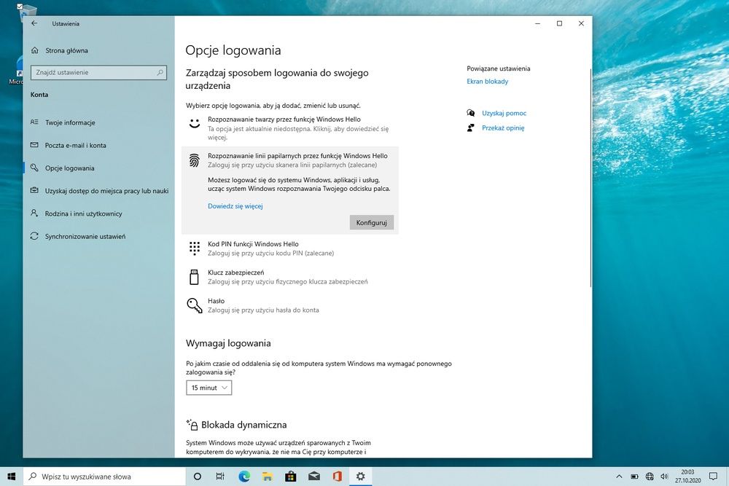Click the Cortana circle icon on taskbar
Image resolution: width=729 pixels, height=486 pixels.
(197, 477)
